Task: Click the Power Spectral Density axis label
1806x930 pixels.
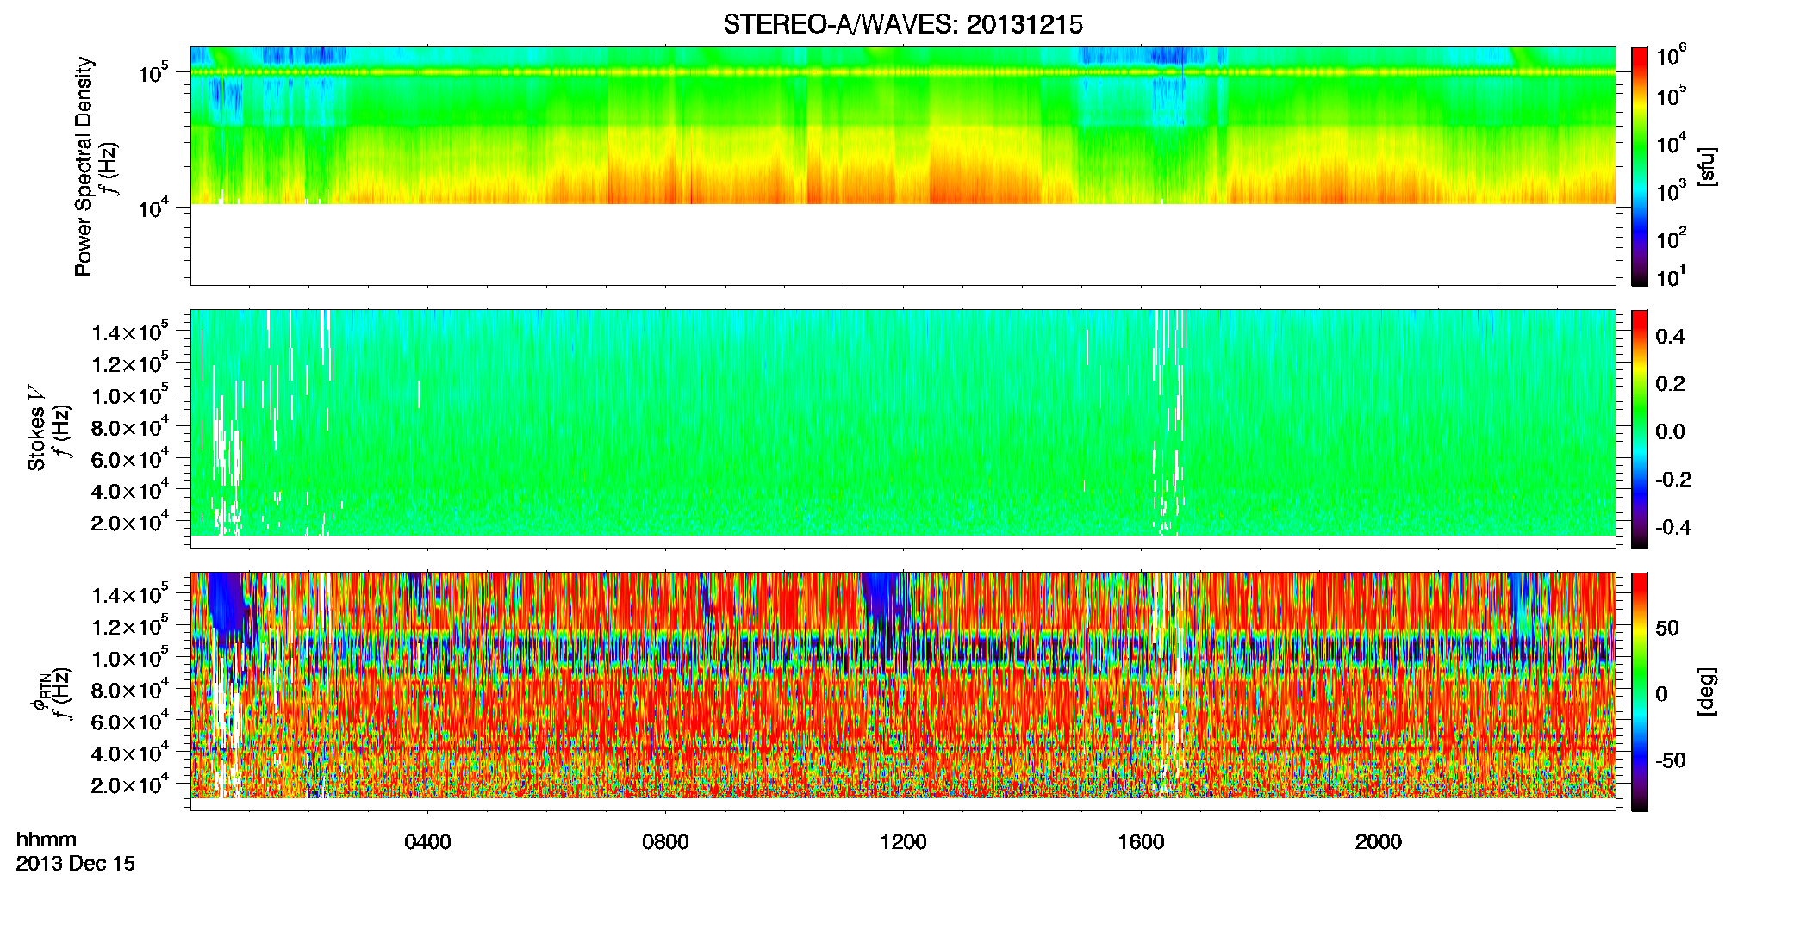Action: pos(83,166)
